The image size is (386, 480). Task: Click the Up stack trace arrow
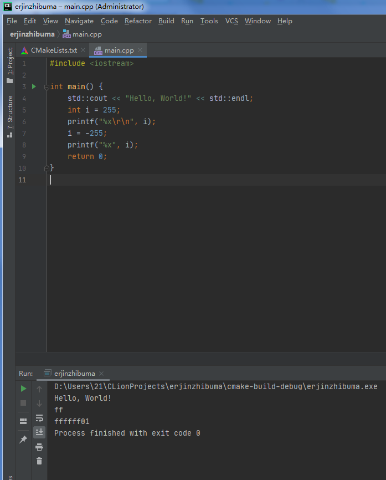(x=39, y=389)
